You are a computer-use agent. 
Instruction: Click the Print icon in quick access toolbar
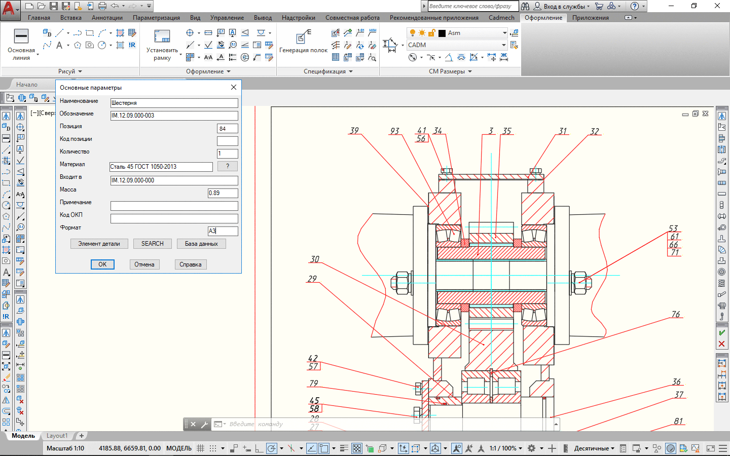tap(102, 6)
